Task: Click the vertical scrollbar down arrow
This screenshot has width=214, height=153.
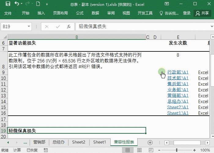Action: click(212, 136)
